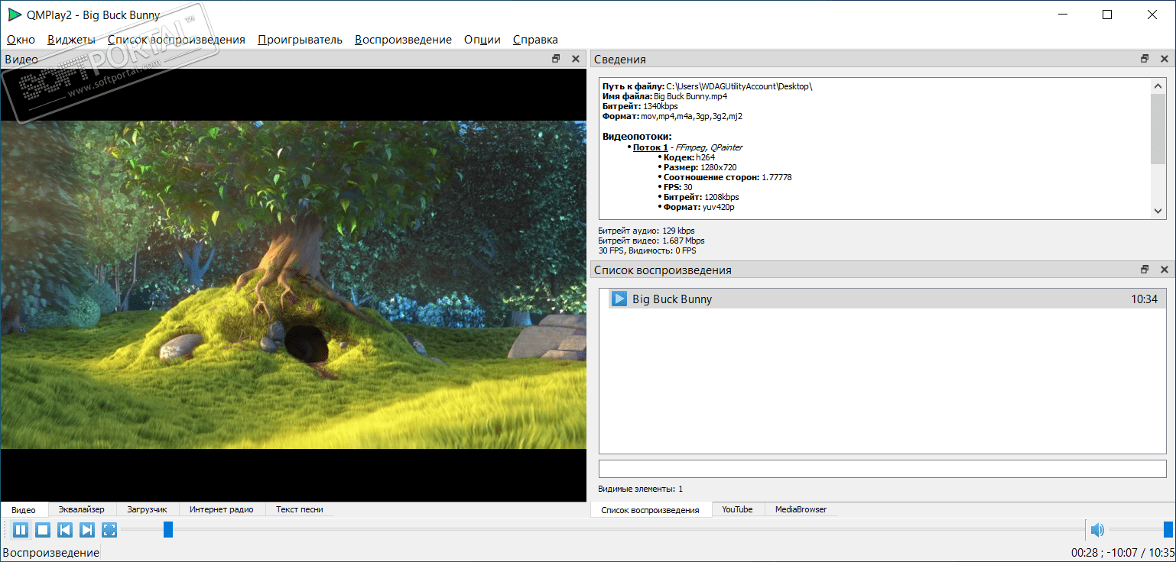Click the Воспроизведение status text
1176x562 pixels.
click(x=51, y=552)
